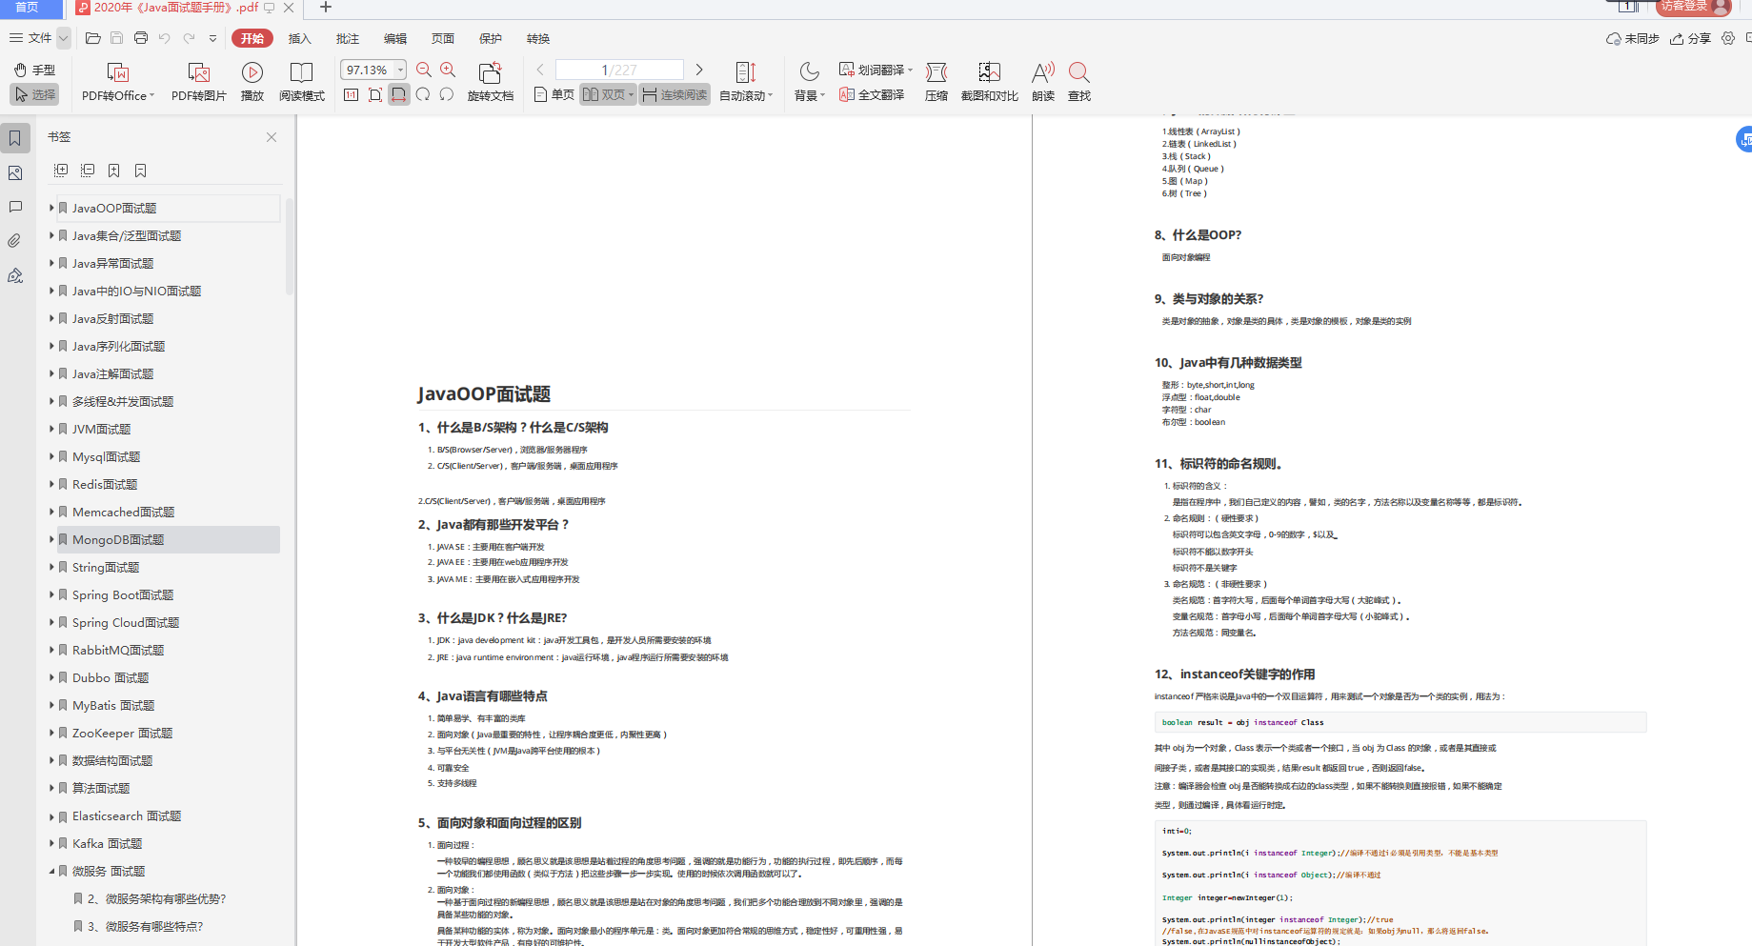Click 朗读 read aloud tool

coord(1043,82)
